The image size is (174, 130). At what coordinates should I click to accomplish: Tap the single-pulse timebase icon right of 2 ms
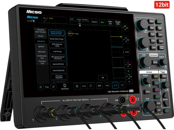(91, 86)
